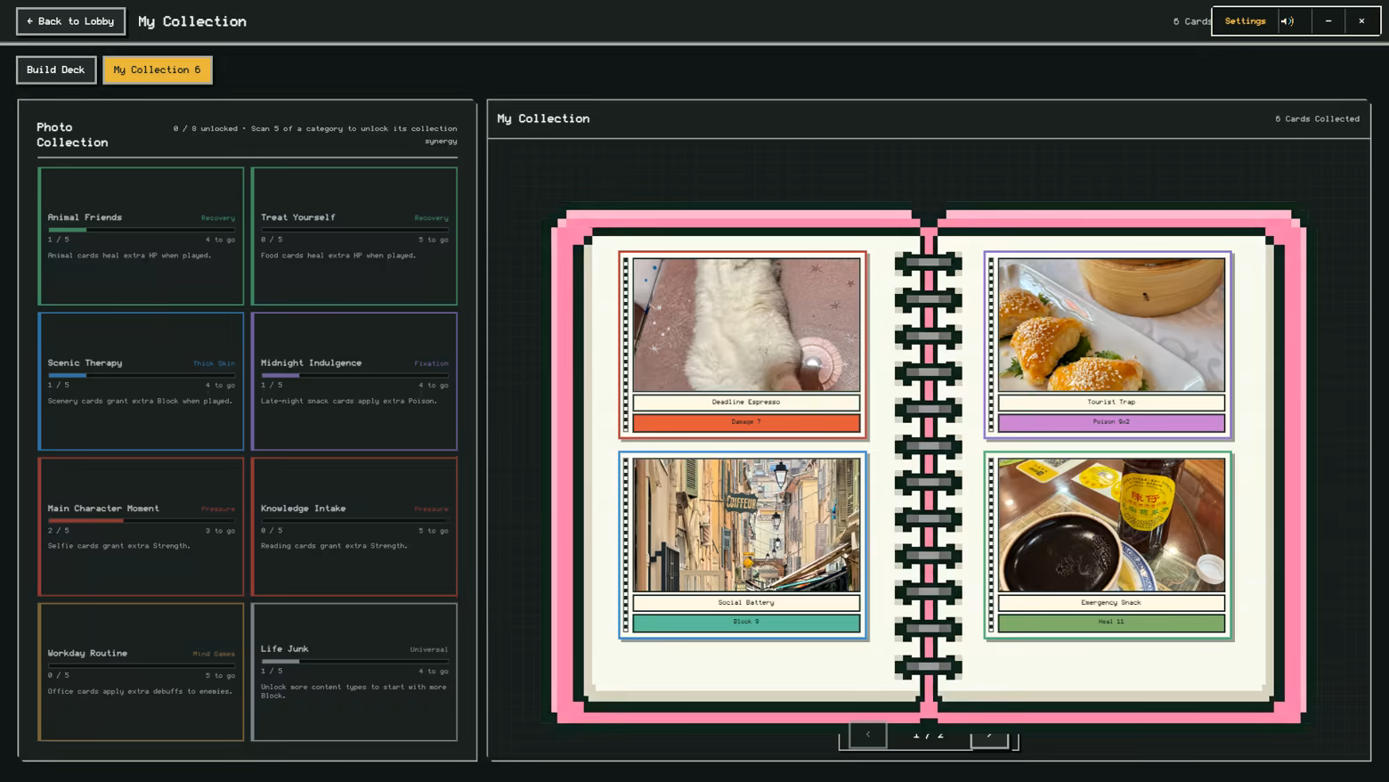
Task: Click the Recovery tag on Animal Friends
Action: (x=218, y=218)
